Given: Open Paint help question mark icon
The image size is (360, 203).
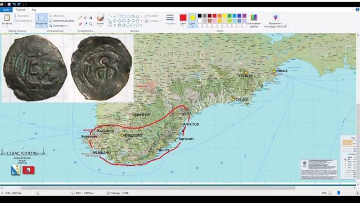Looking at the screenshot, I should click(x=358, y=10).
